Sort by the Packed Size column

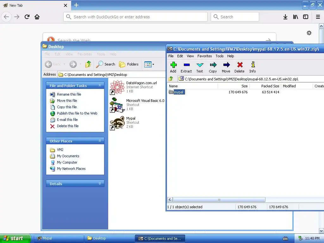[x=265, y=86]
